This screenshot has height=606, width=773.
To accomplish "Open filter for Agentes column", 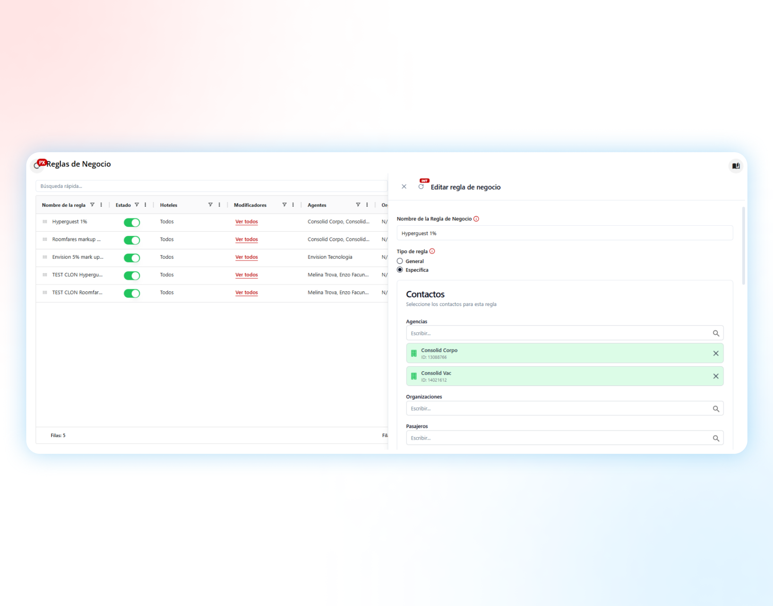I will [358, 205].
